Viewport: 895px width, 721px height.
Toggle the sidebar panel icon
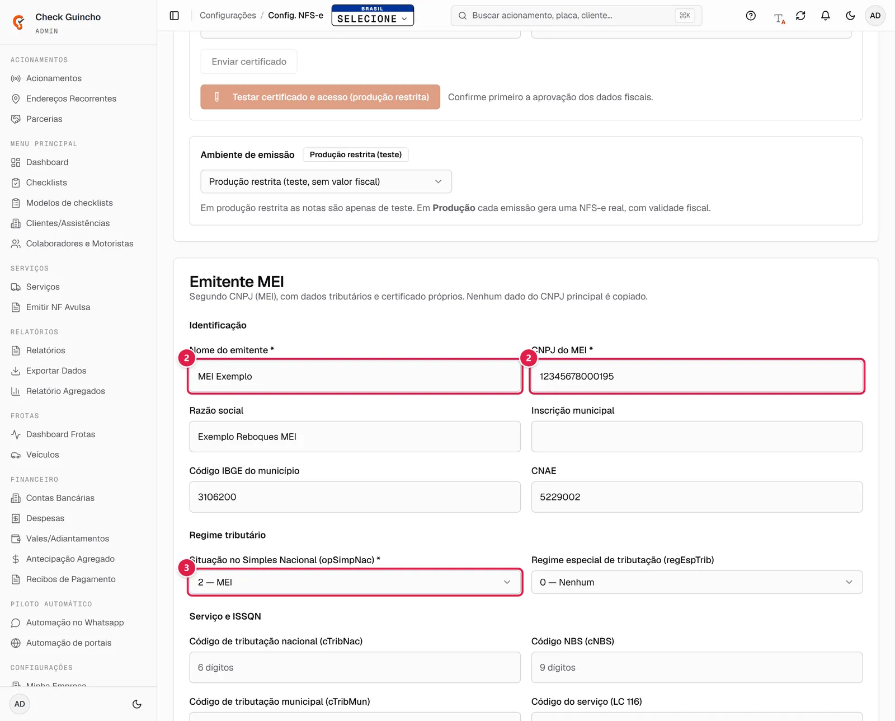tap(175, 16)
